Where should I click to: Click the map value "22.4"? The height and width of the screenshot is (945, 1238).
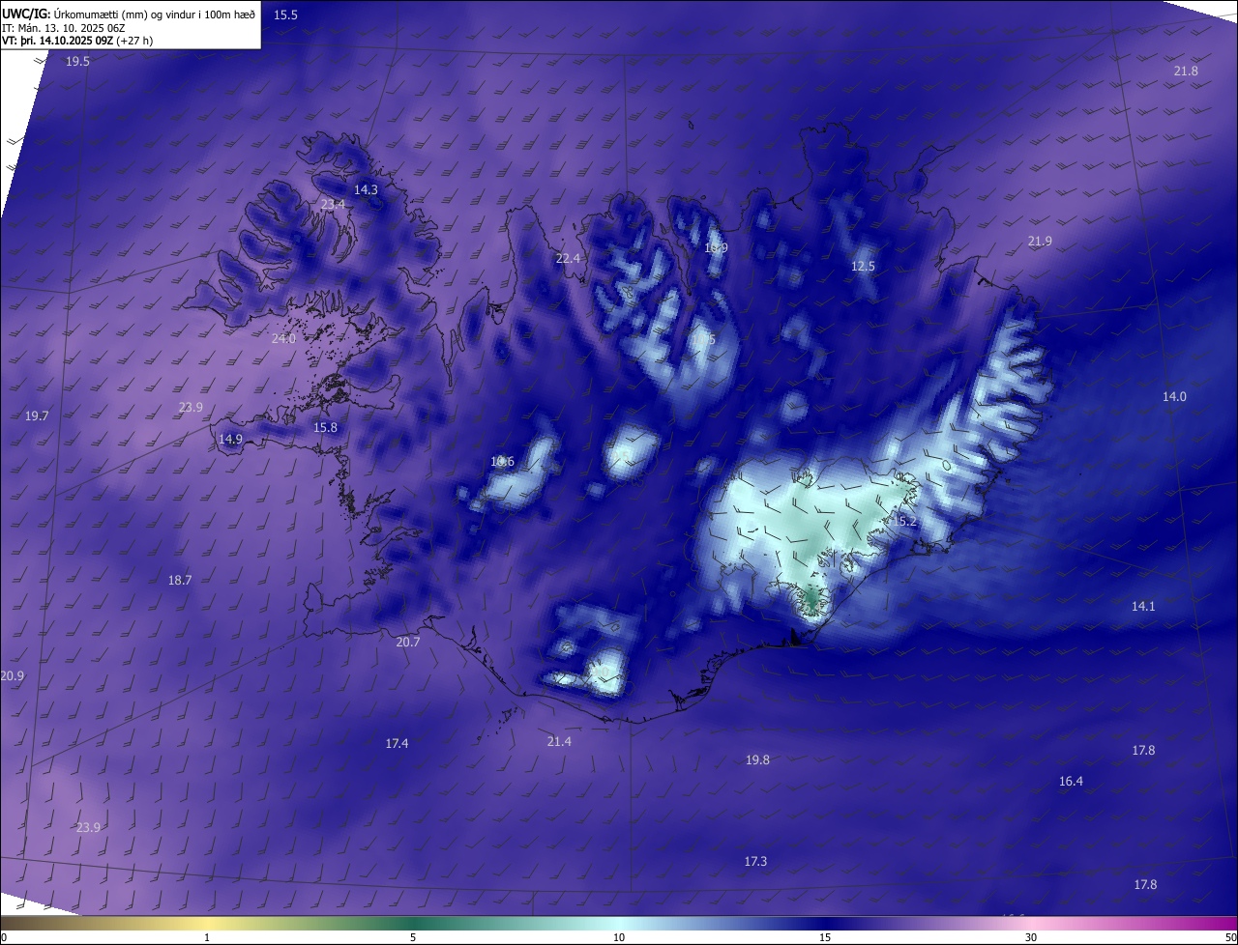tap(568, 258)
